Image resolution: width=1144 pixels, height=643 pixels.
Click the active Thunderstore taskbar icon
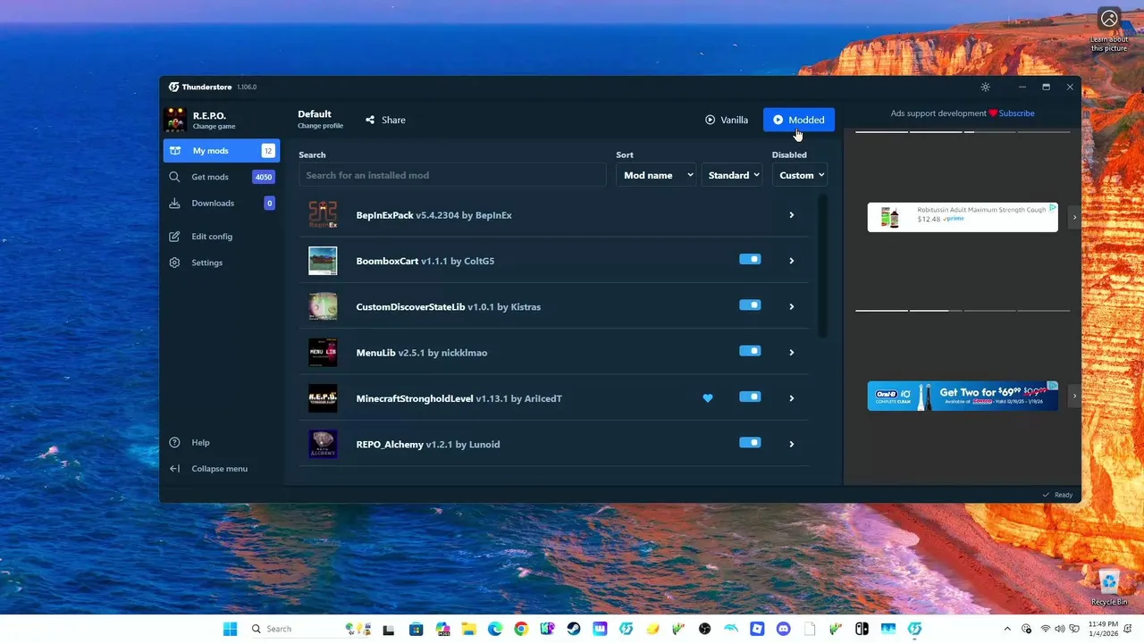pyautogui.click(x=915, y=629)
